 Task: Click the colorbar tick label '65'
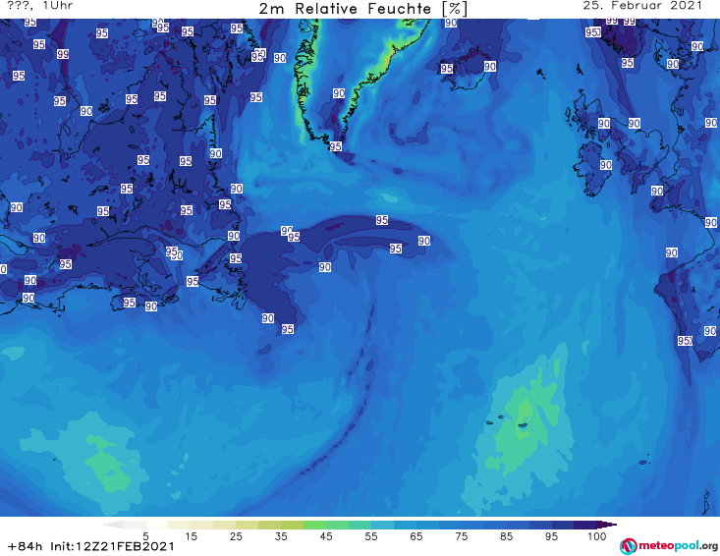click(x=416, y=536)
